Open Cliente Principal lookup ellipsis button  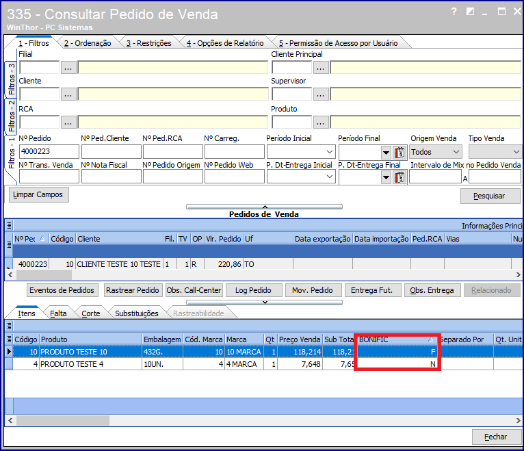coord(320,68)
